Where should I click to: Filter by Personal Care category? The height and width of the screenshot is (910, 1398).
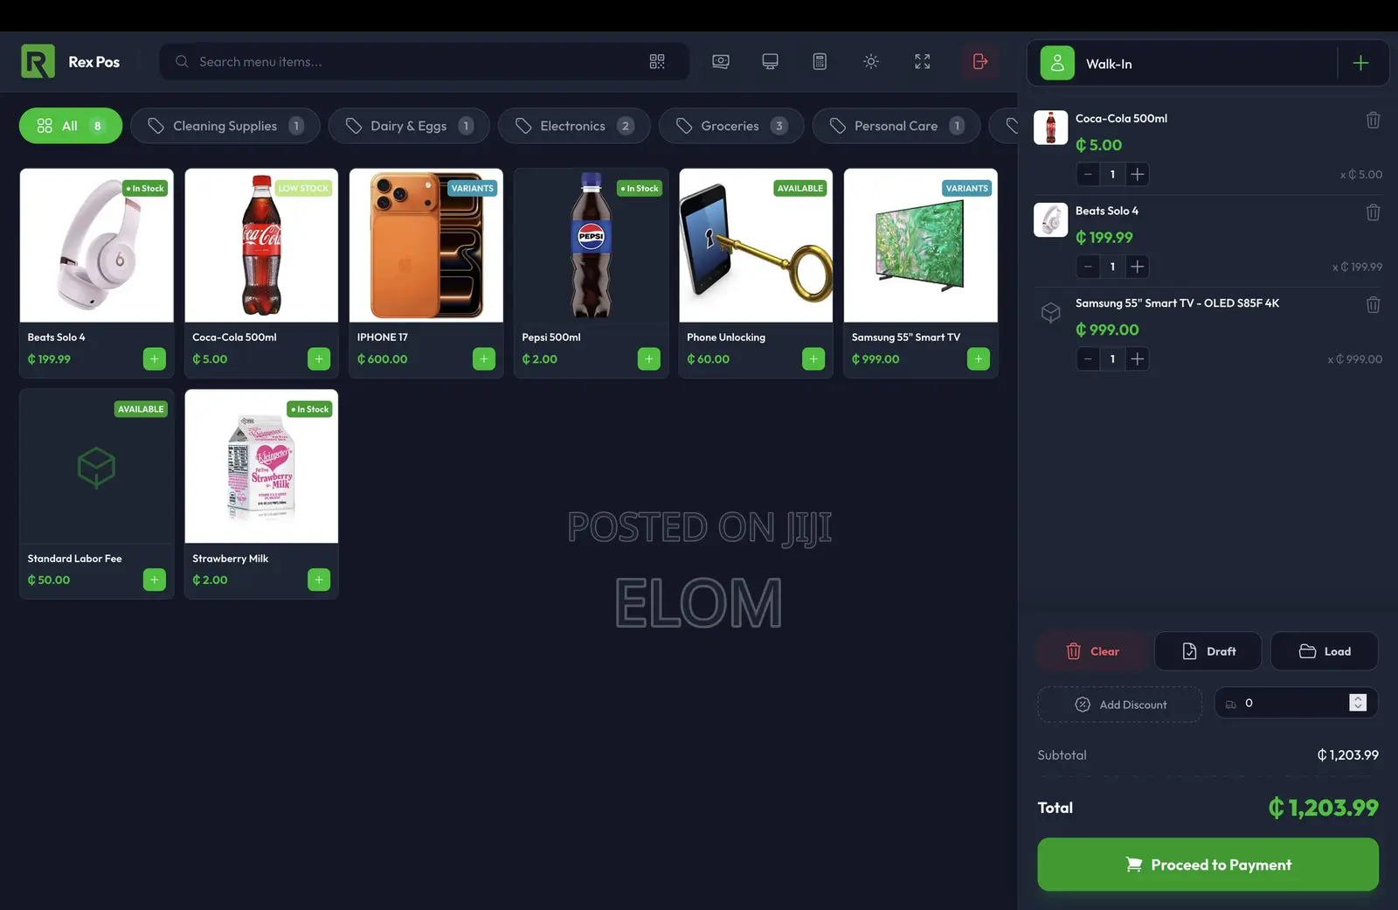(x=896, y=126)
